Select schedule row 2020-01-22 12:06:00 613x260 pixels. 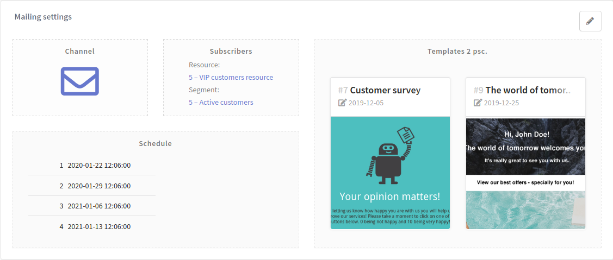pyautogui.click(x=98, y=166)
